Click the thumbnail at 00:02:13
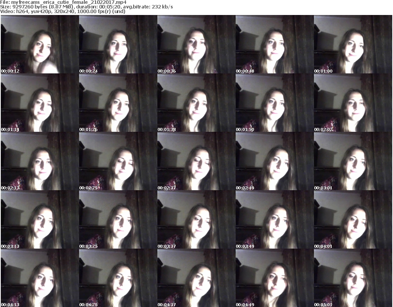Viewport: 393px width, 307px height. [x=40, y=161]
